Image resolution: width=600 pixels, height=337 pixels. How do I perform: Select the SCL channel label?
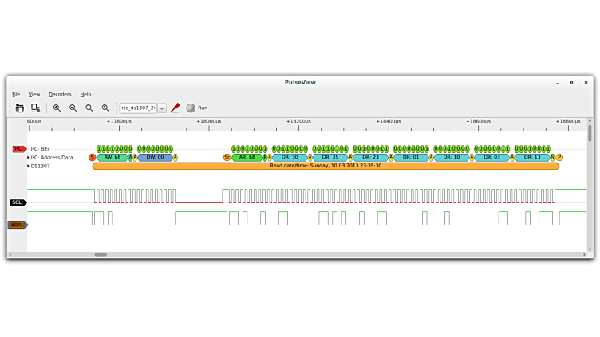(18, 202)
